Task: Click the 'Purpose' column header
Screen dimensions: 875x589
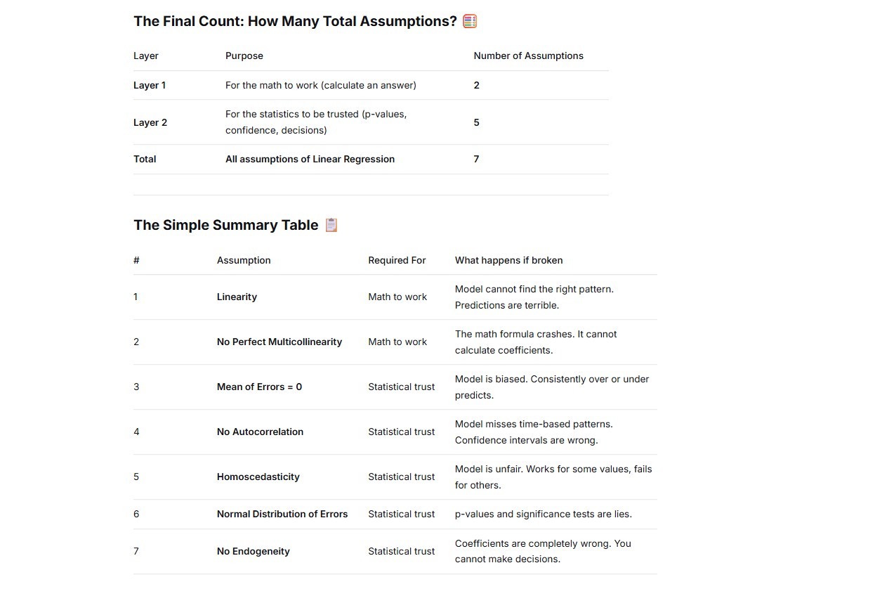Action: [244, 56]
